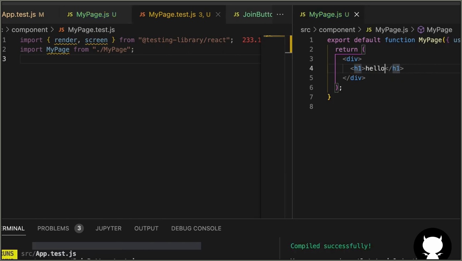Click 'Compiled successfully!' terminal text
The image size is (462, 261).
click(x=331, y=246)
